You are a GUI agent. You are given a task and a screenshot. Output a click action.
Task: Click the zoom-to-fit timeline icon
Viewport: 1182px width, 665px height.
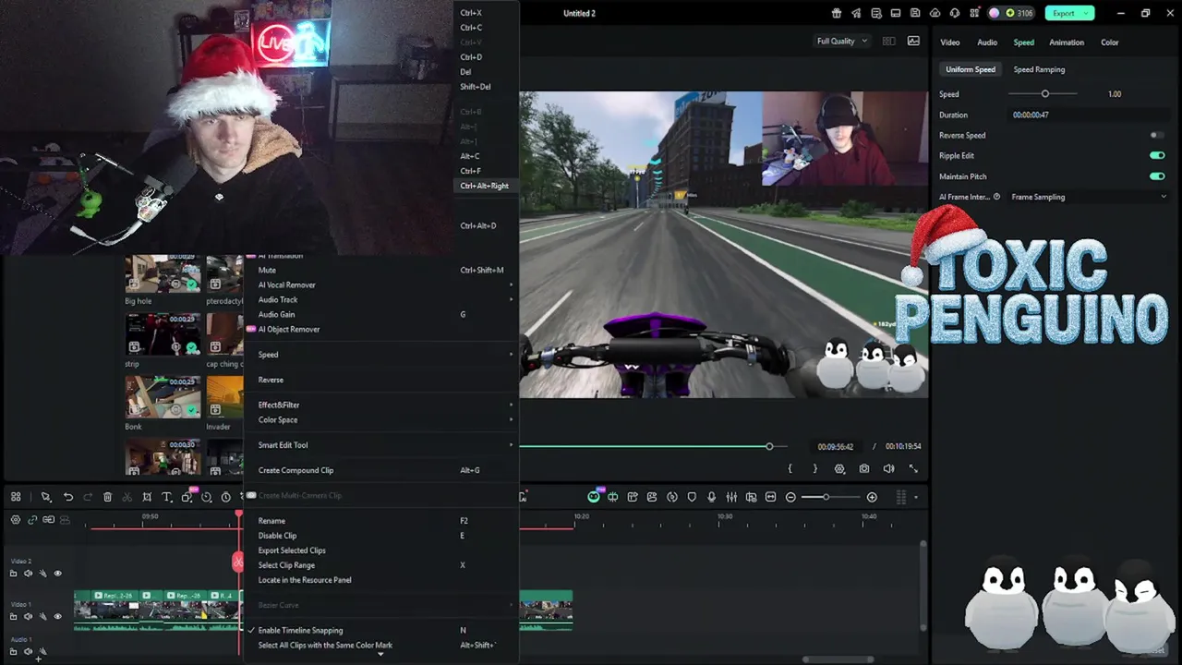pyautogui.click(x=771, y=497)
